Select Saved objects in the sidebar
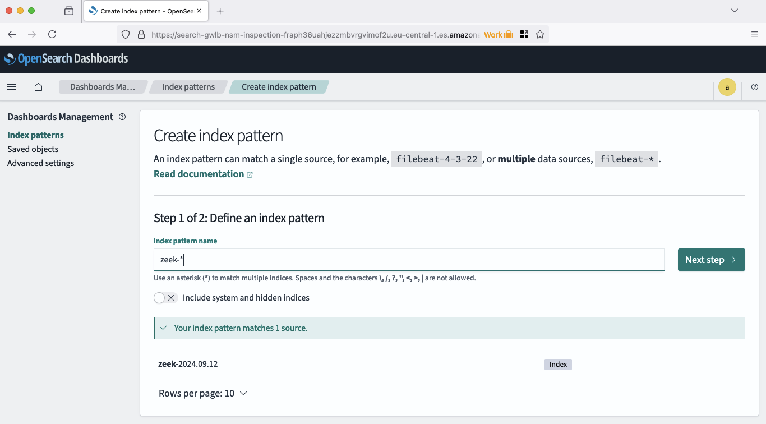766x424 pixels. tap(33, 149)
